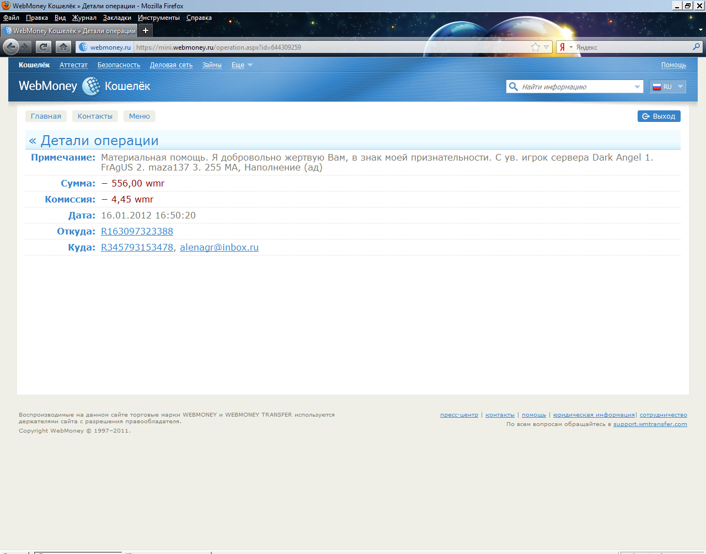This screenshot has width=706, height=554.
Task: Bookmark this page with the star icon
Action: point(536,47)
